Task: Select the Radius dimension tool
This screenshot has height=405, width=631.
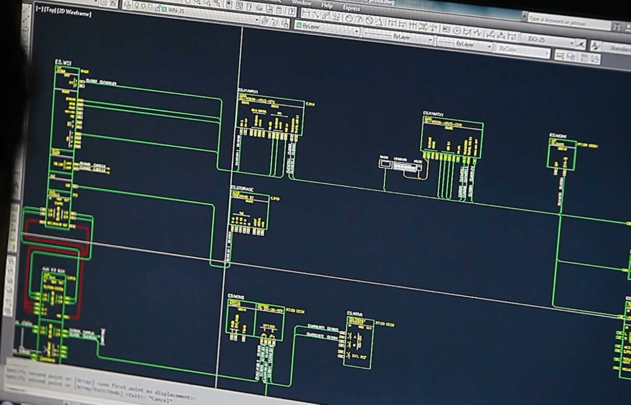Action: [349, 18]
